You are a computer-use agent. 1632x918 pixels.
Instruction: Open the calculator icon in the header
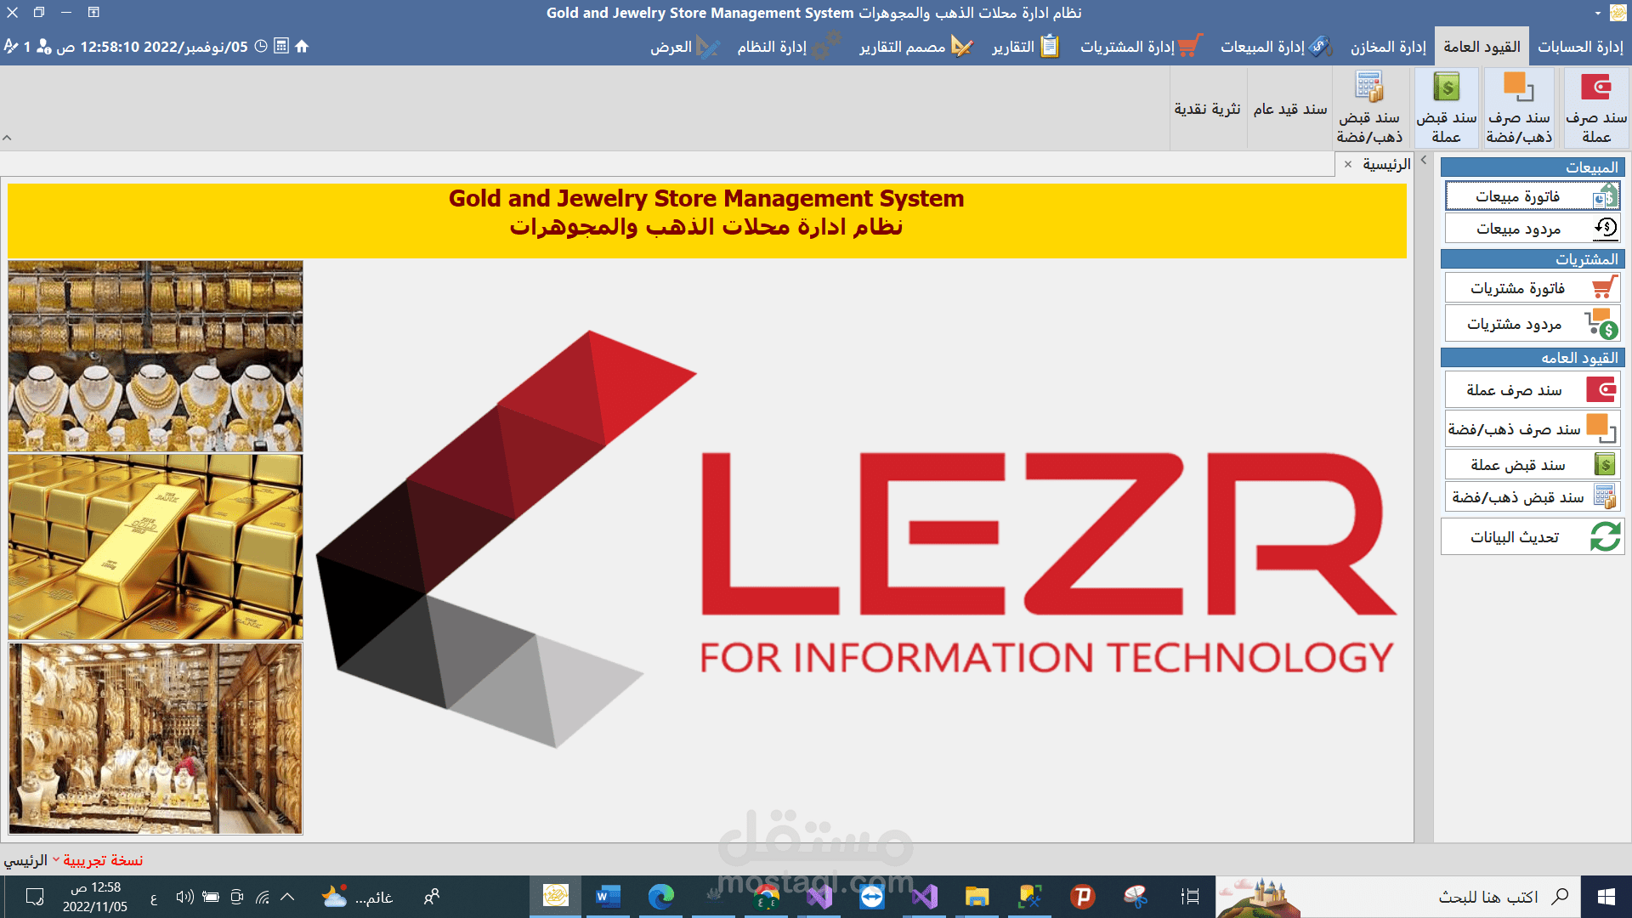click(281, 47)
